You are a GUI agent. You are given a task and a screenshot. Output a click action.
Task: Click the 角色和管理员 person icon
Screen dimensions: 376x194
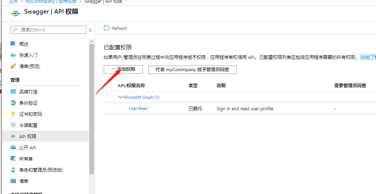pyautogui.click(x=13, y=170)
